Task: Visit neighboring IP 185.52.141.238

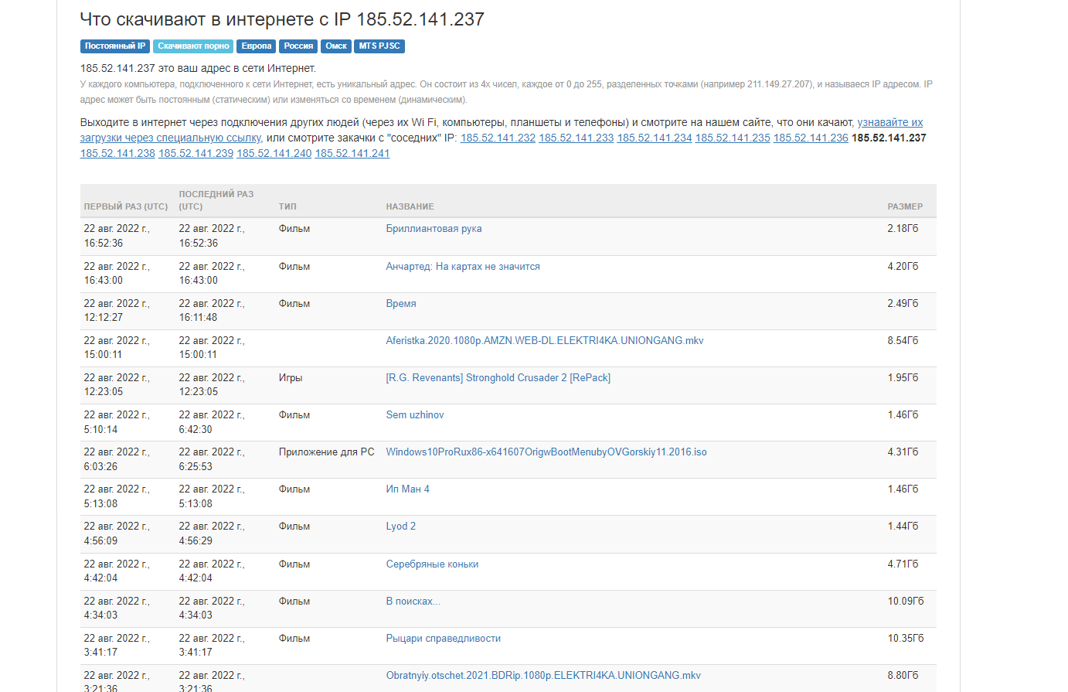Action: point(117,153)
